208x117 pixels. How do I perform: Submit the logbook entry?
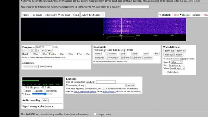[x=131, y=85]
